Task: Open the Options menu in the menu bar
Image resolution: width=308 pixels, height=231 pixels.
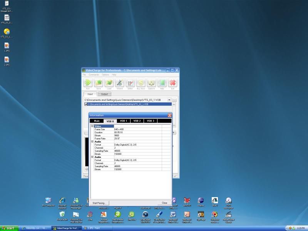Action: (x=105, y=75)
